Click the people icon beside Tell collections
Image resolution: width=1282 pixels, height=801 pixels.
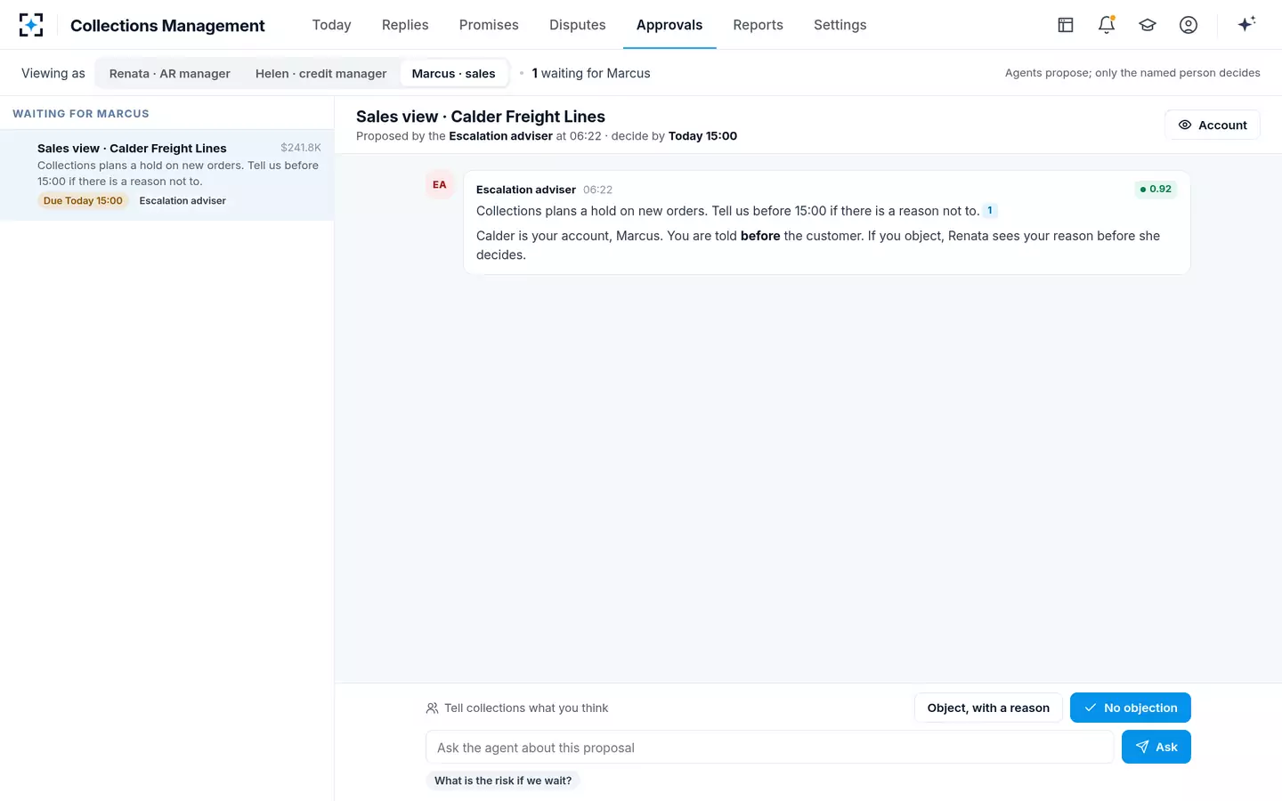point(432,708)
